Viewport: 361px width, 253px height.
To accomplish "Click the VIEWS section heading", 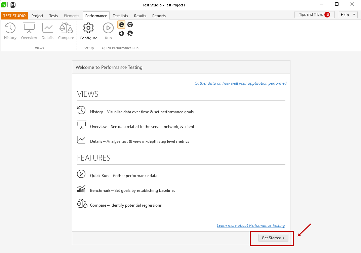I will click(x=88, y=94).
